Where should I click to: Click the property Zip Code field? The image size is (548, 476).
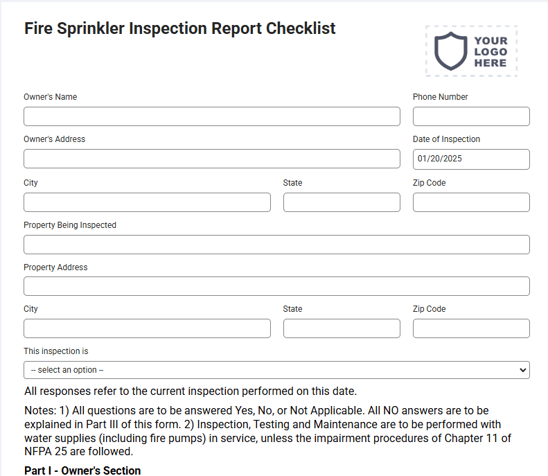coord(471,328)
